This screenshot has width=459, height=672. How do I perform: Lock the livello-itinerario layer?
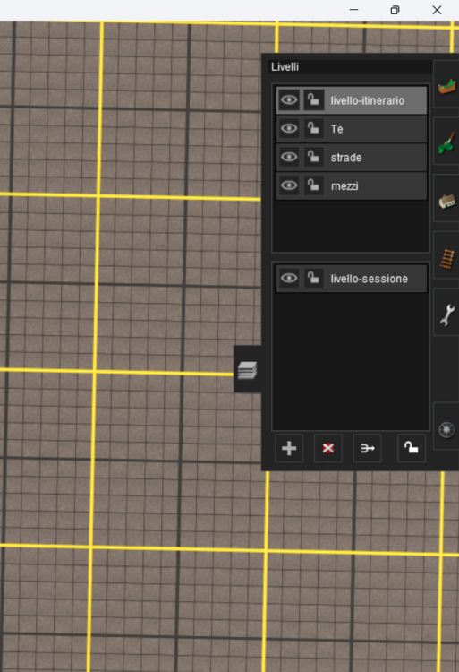pyautogui.click(x=313, y=100)
